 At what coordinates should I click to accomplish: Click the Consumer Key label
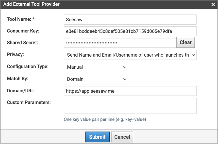[x=23, y=31]
